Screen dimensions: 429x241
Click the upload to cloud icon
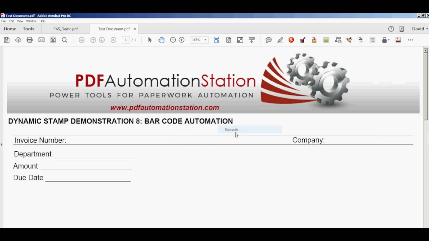click(18, 40)
